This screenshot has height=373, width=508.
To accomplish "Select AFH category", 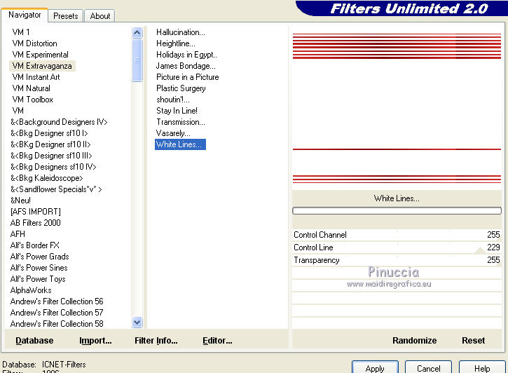I will pyautogui.click(x=18, y=234).
